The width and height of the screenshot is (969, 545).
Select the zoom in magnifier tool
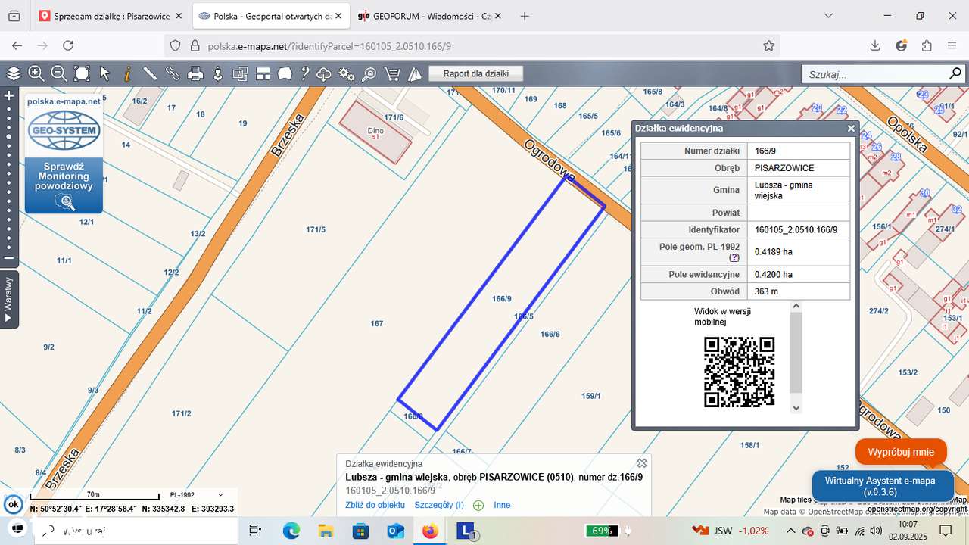[x=36, y=73]
